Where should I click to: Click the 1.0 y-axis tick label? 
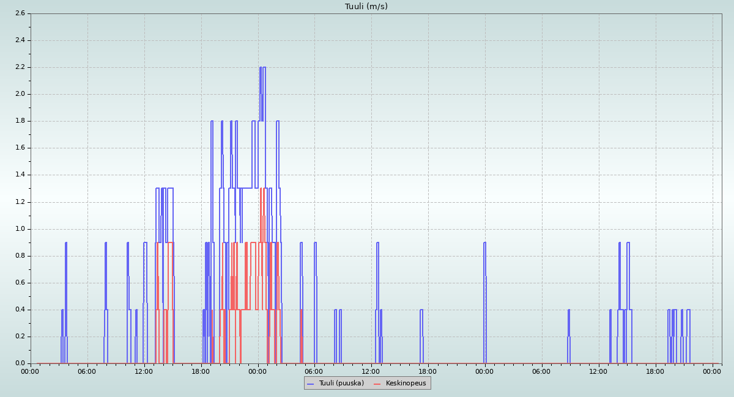pos(20,229)
